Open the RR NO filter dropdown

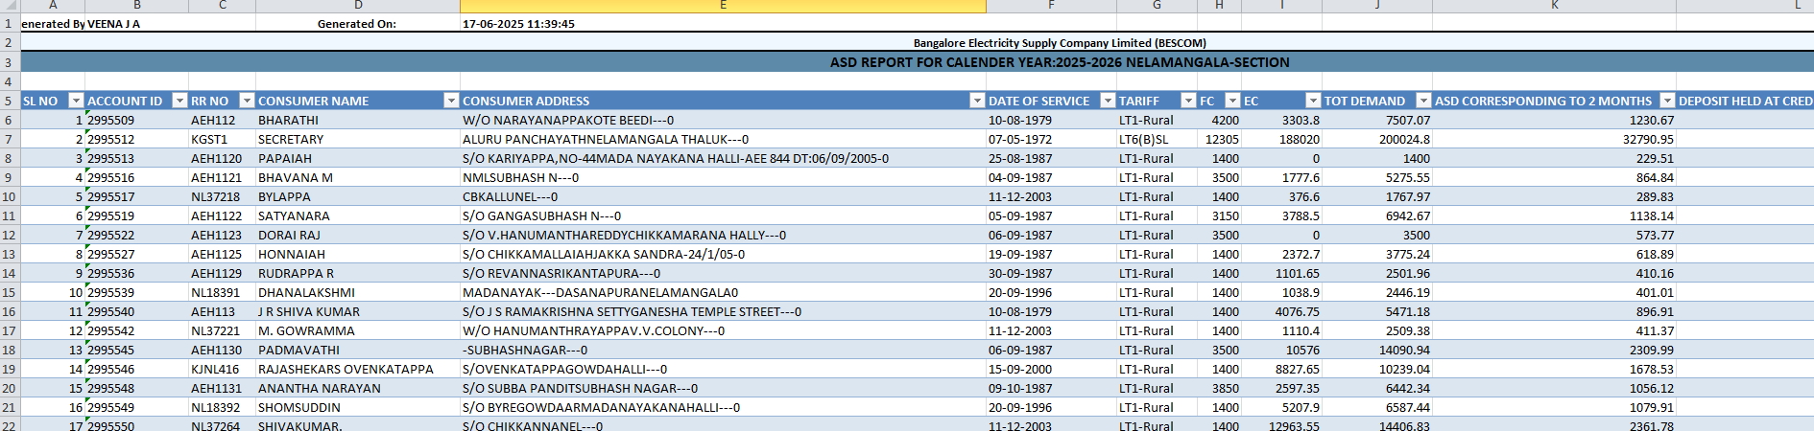(247, 101)
